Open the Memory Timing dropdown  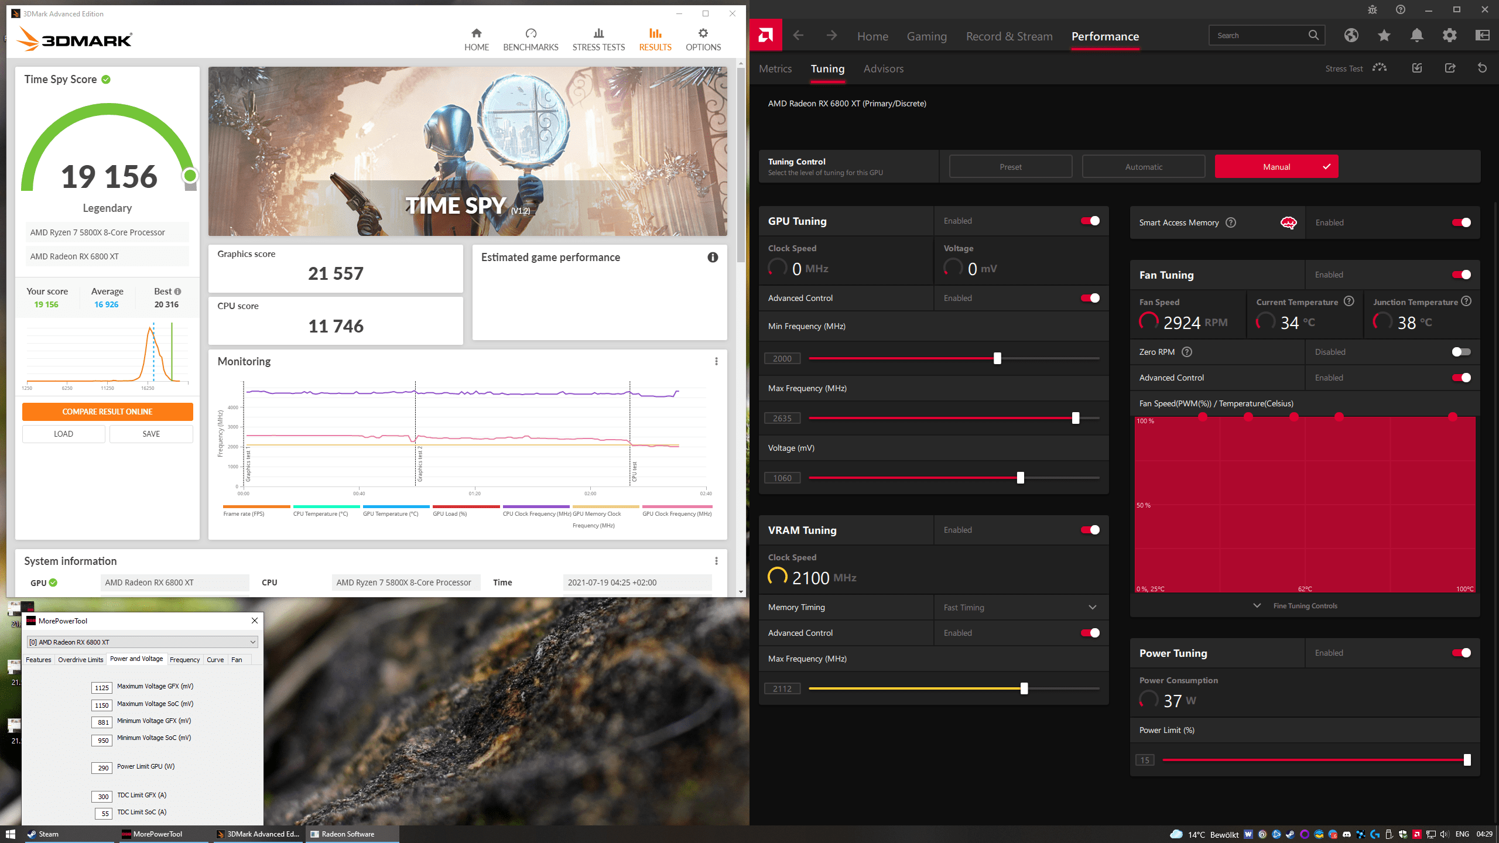pos(1020,607)
